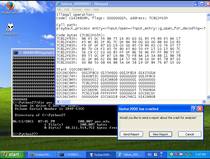The height and width of the screenshot is (159, 210).
Task: Launch the foobar2000 desktop icon
Action: (10, 29)
